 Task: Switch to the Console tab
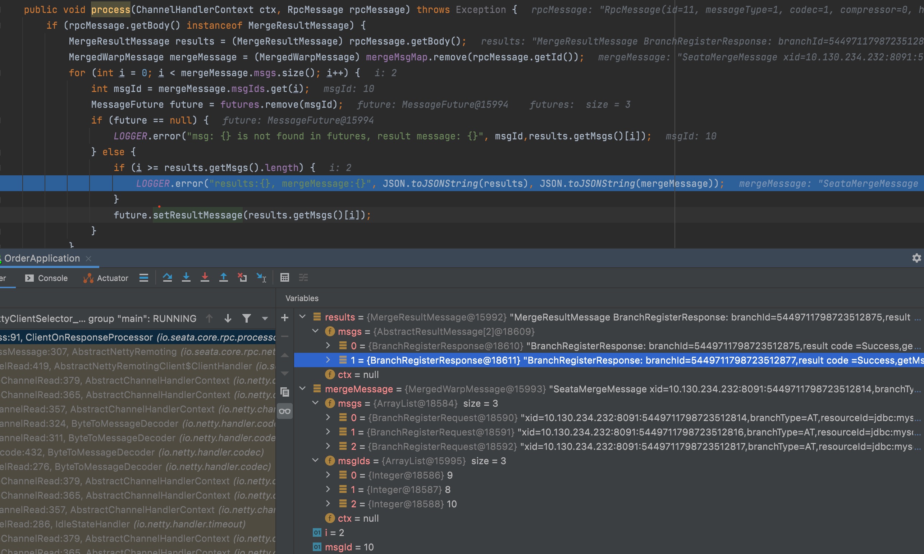46,278
